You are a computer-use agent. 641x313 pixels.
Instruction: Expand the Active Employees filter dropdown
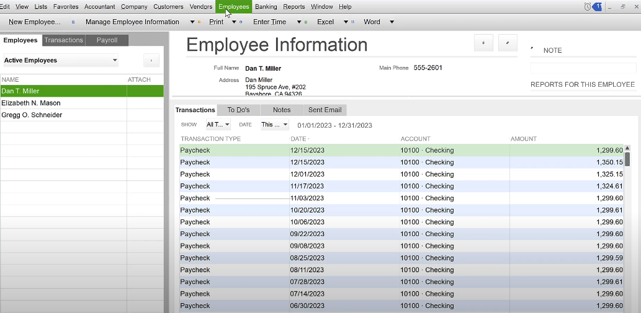[115, 61]
